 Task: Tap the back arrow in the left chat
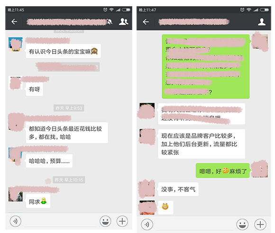14,22
